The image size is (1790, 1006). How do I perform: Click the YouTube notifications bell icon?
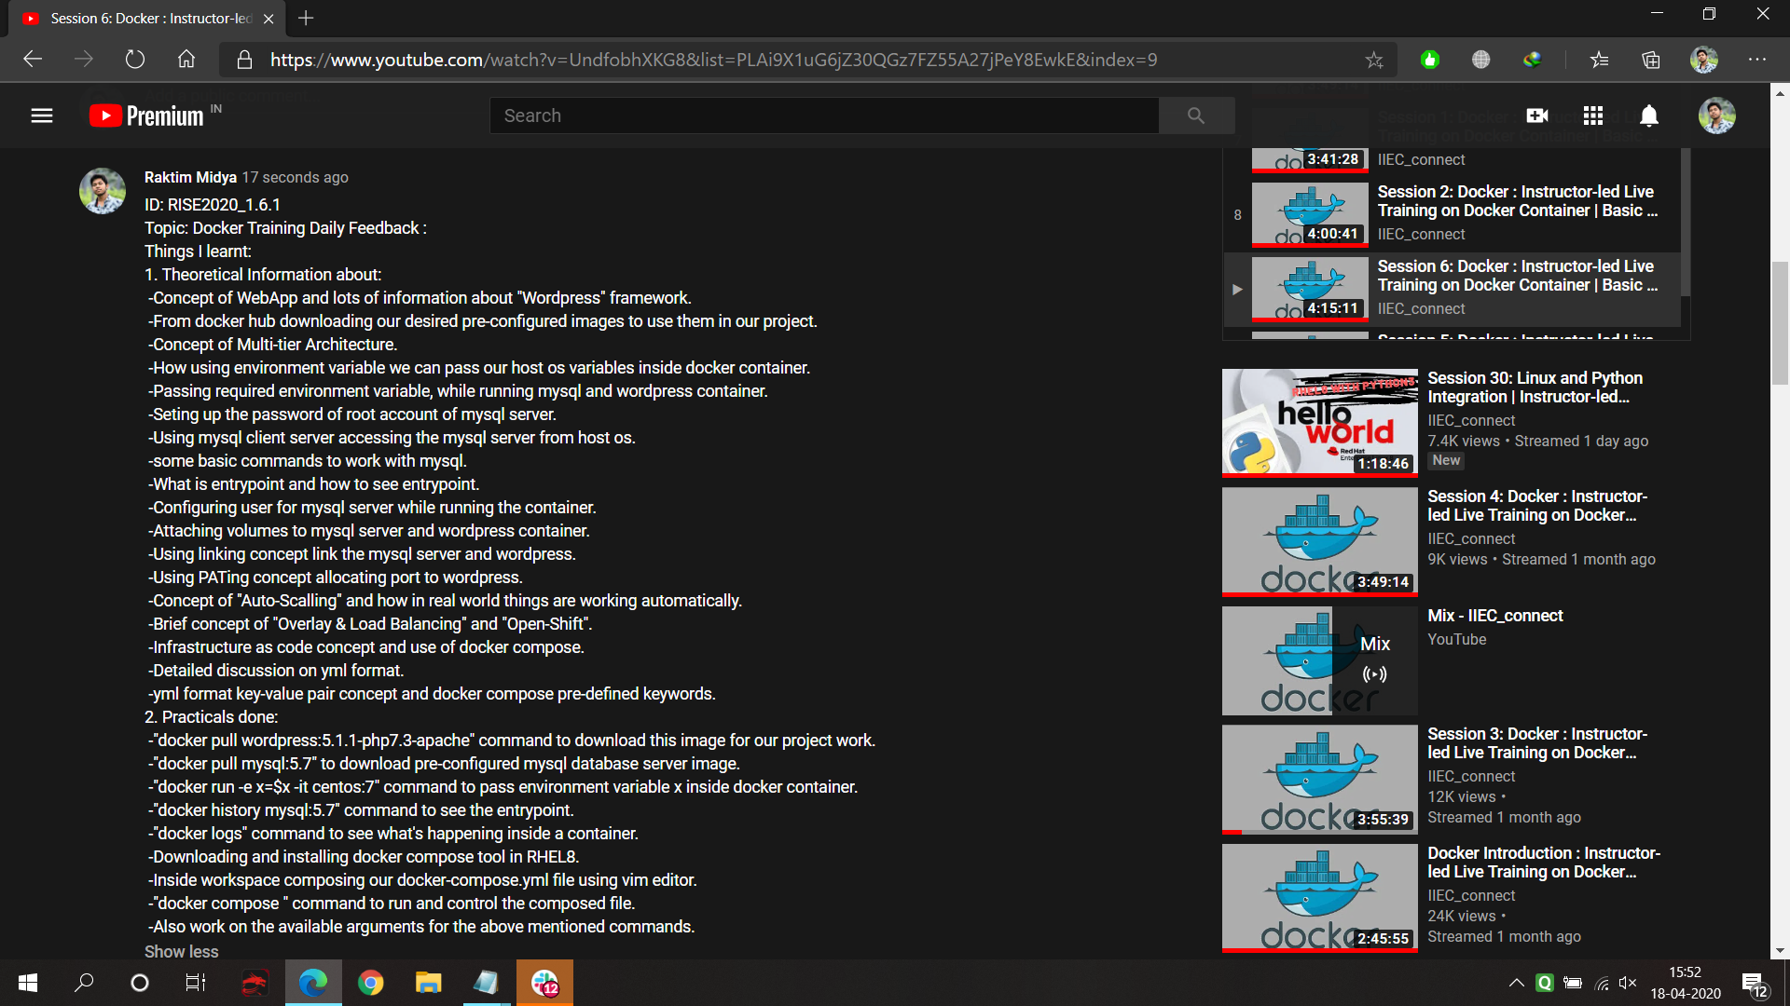(x=1648, y=116)
